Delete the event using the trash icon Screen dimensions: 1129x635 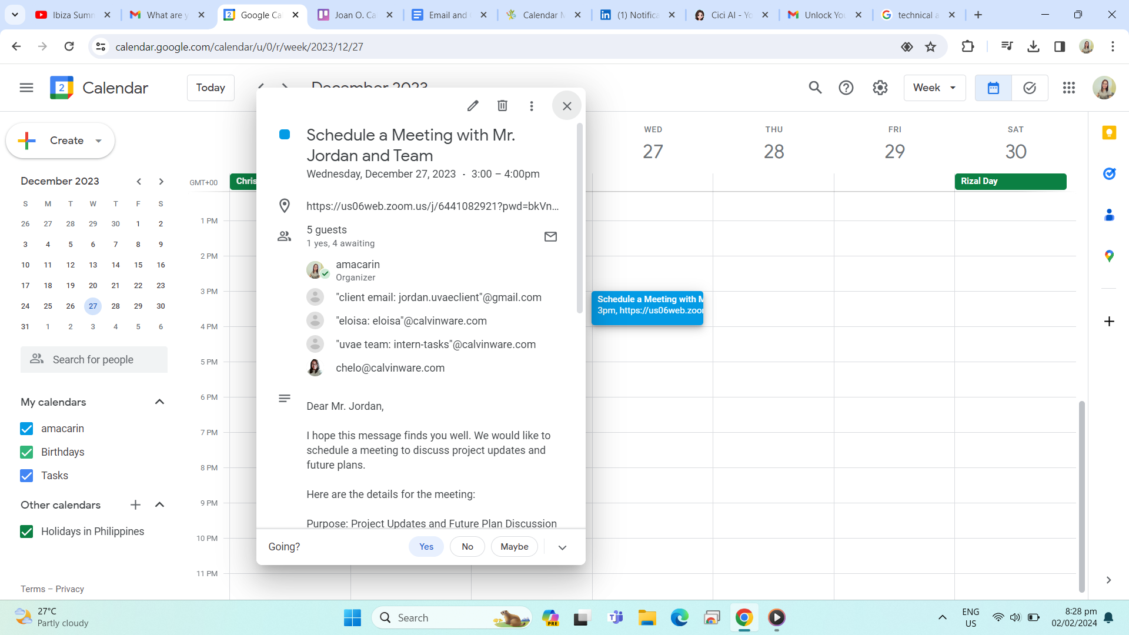(502, 106)
